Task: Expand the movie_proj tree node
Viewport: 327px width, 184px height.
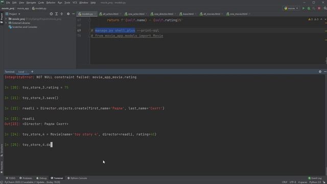Action: coord(6,19)
